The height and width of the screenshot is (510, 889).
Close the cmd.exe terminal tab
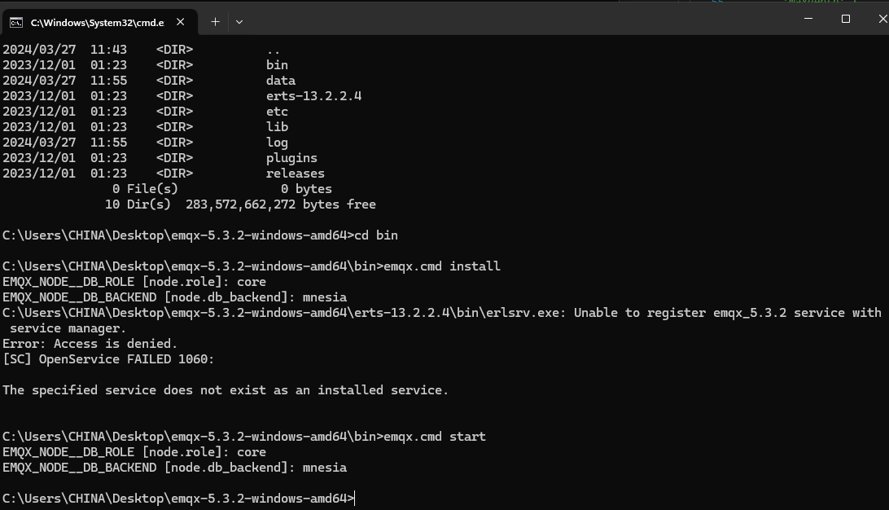point(181,22)
